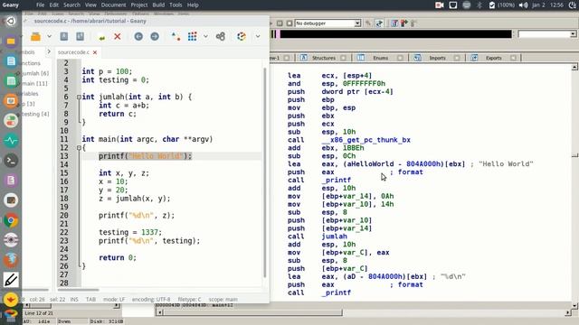The width and height of the screenshot is (579, 325).
Task: Click __x86_get_pc_thunk_bx in the disassembly
Action: [365, 140]
